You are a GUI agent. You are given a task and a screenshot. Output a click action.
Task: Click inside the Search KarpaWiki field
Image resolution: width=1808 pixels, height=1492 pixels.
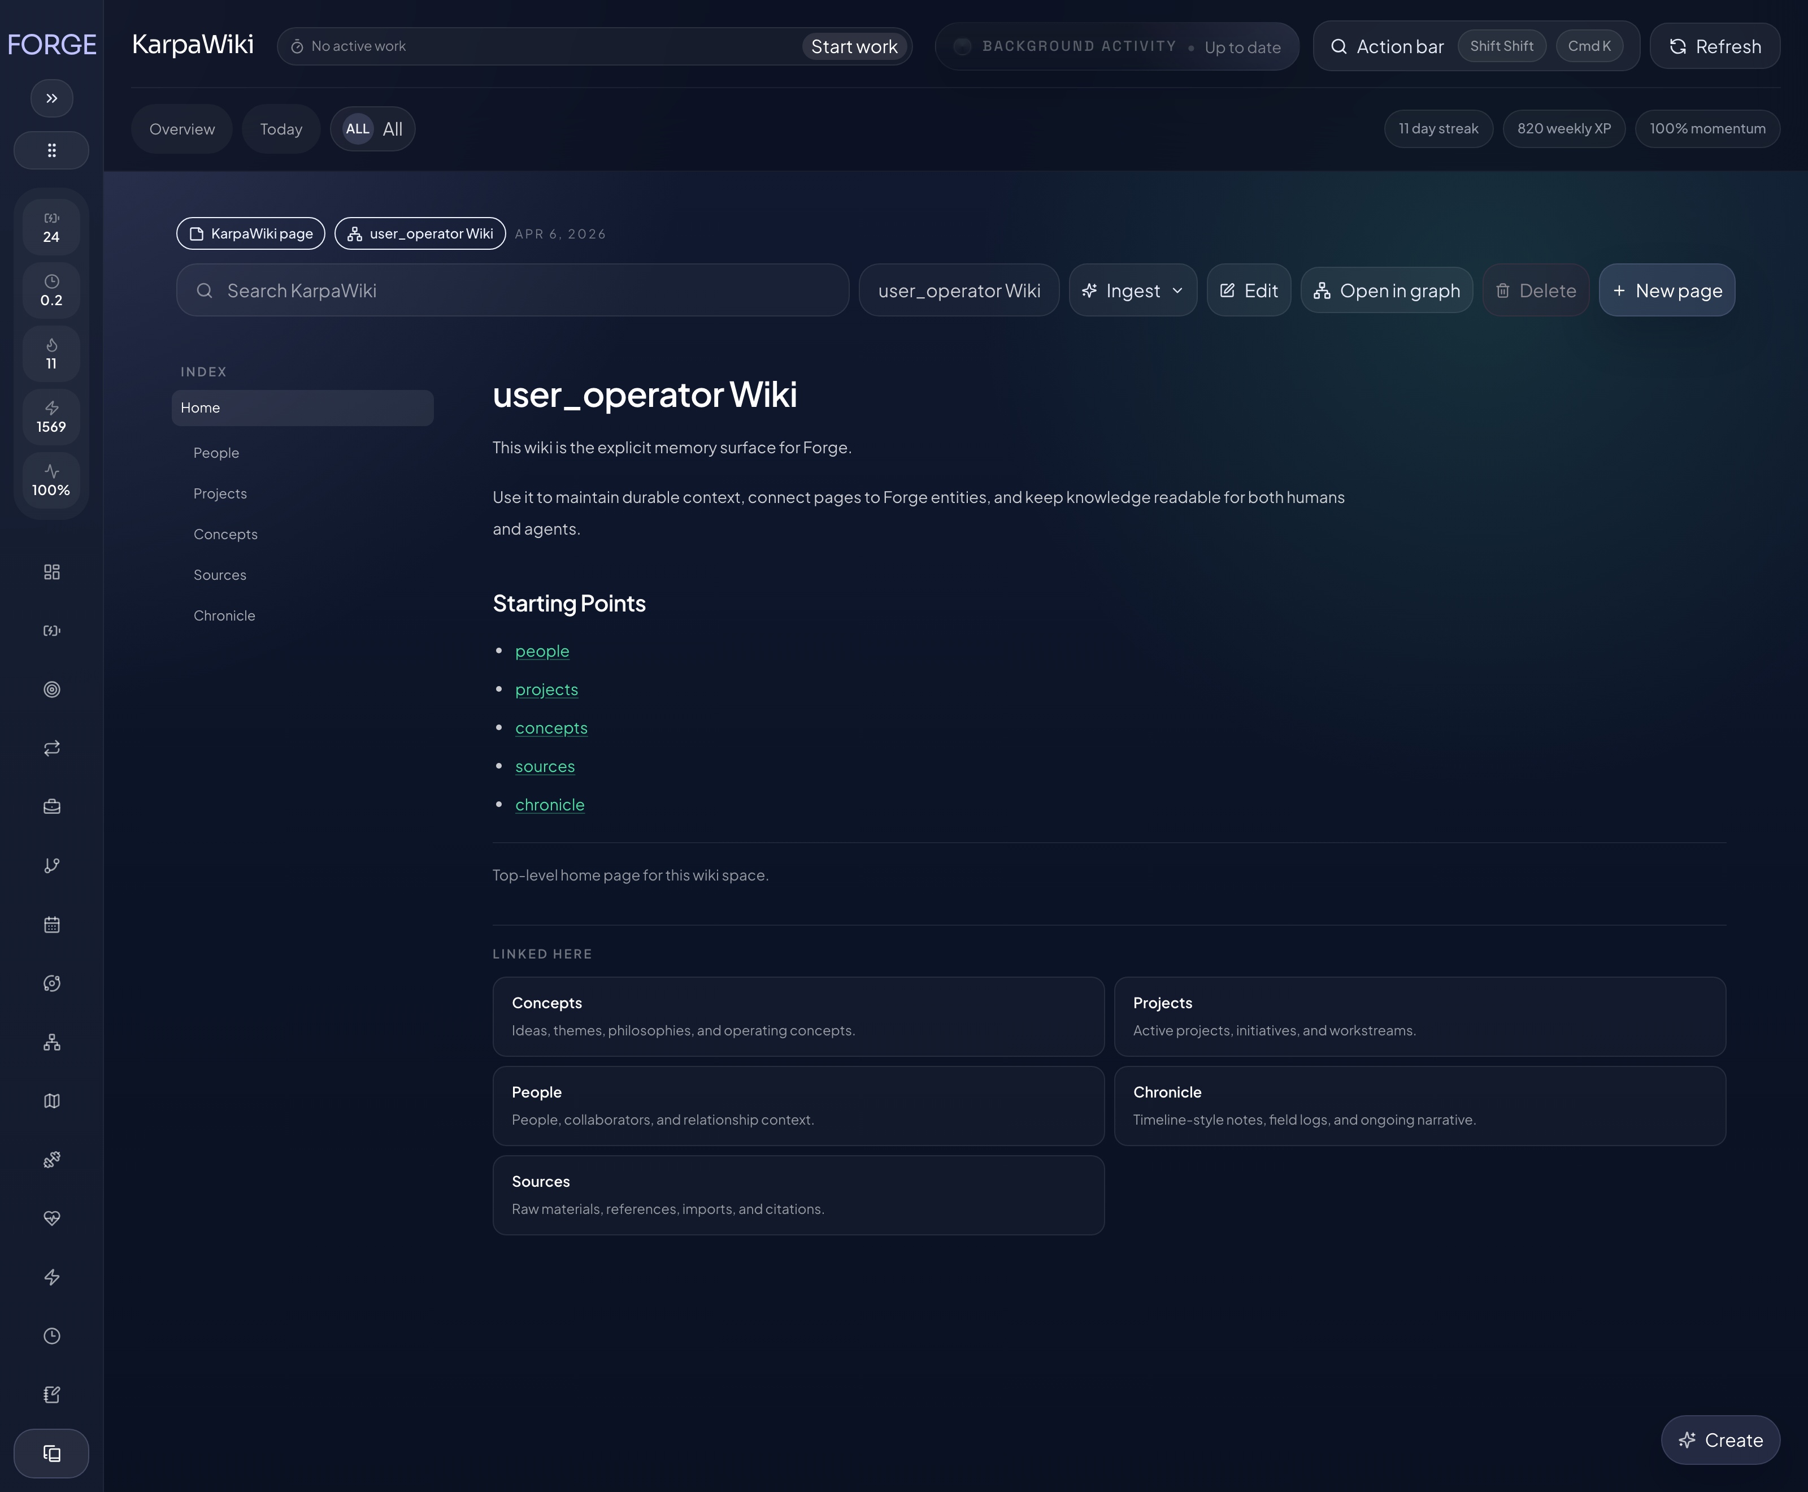pyautogui.click(x=512, y=289)
